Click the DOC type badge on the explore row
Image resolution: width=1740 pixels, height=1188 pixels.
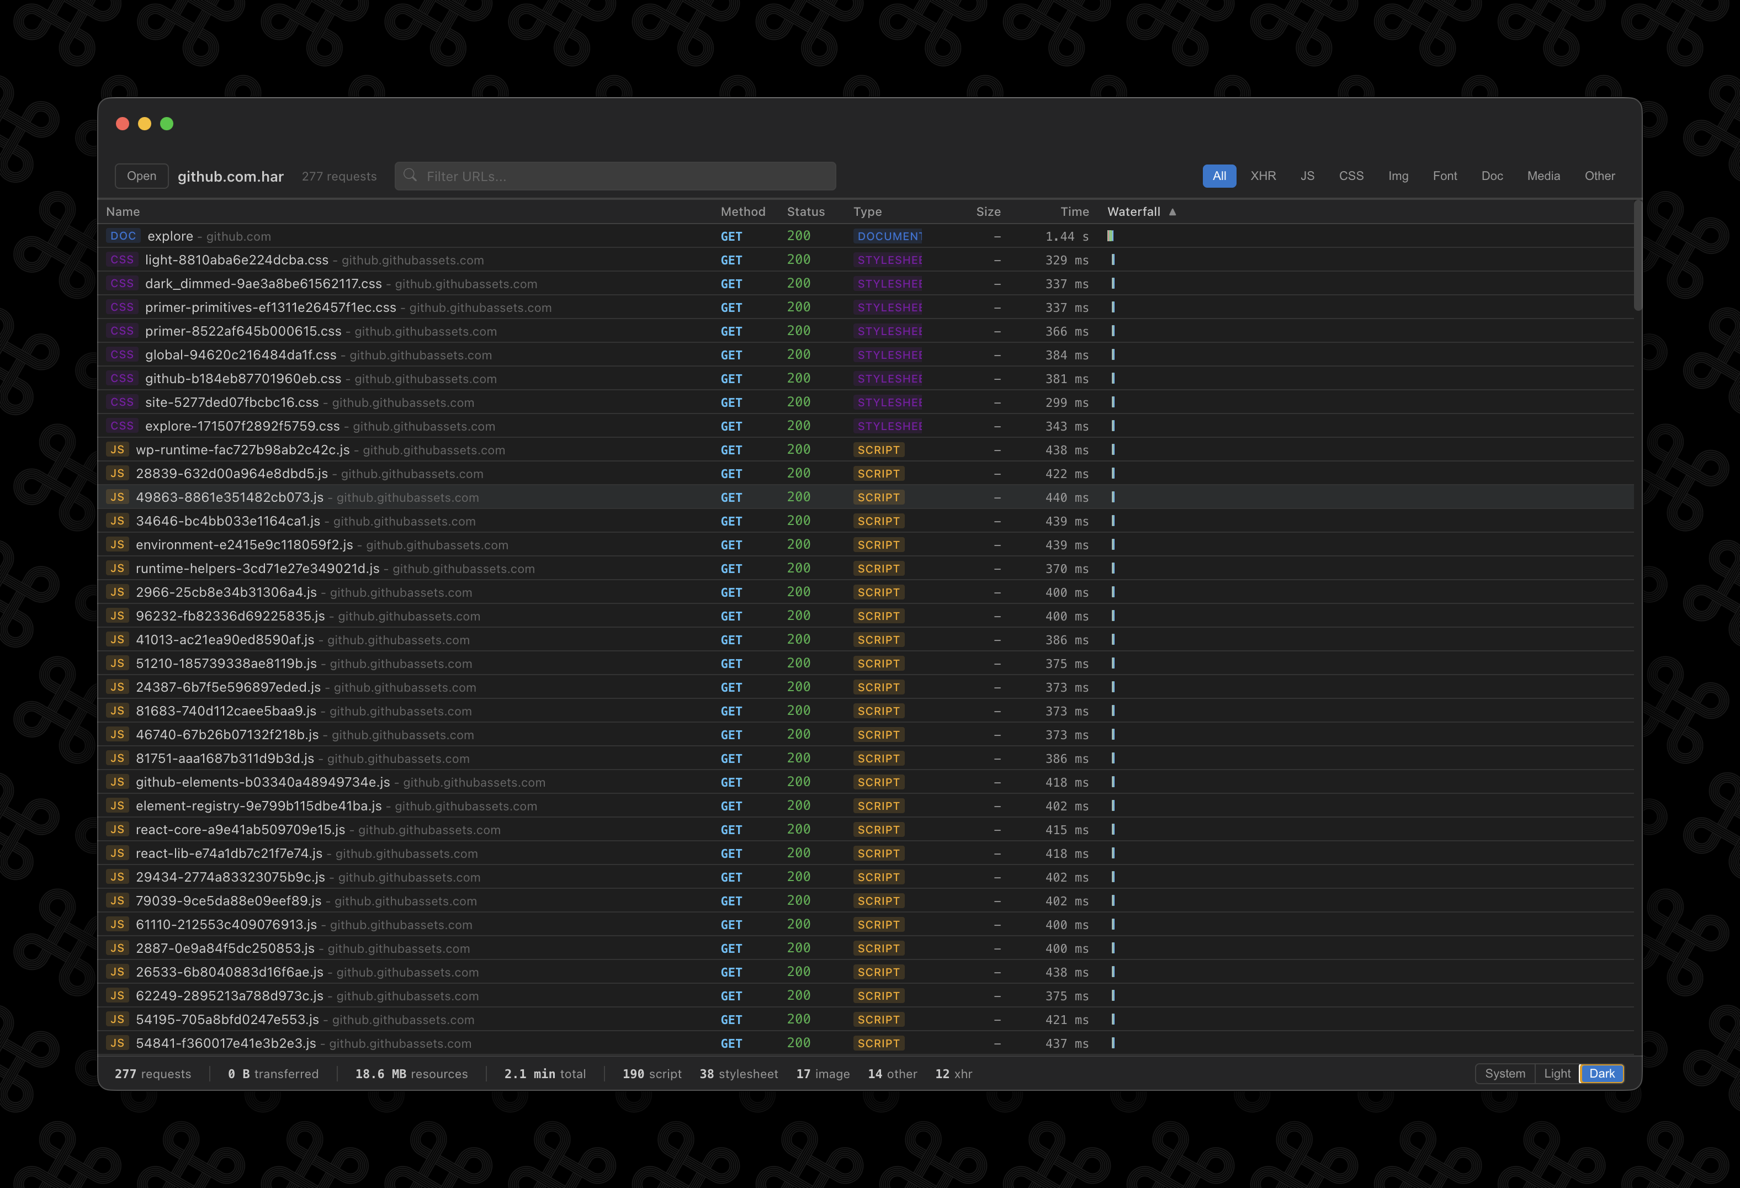[123, 236]
